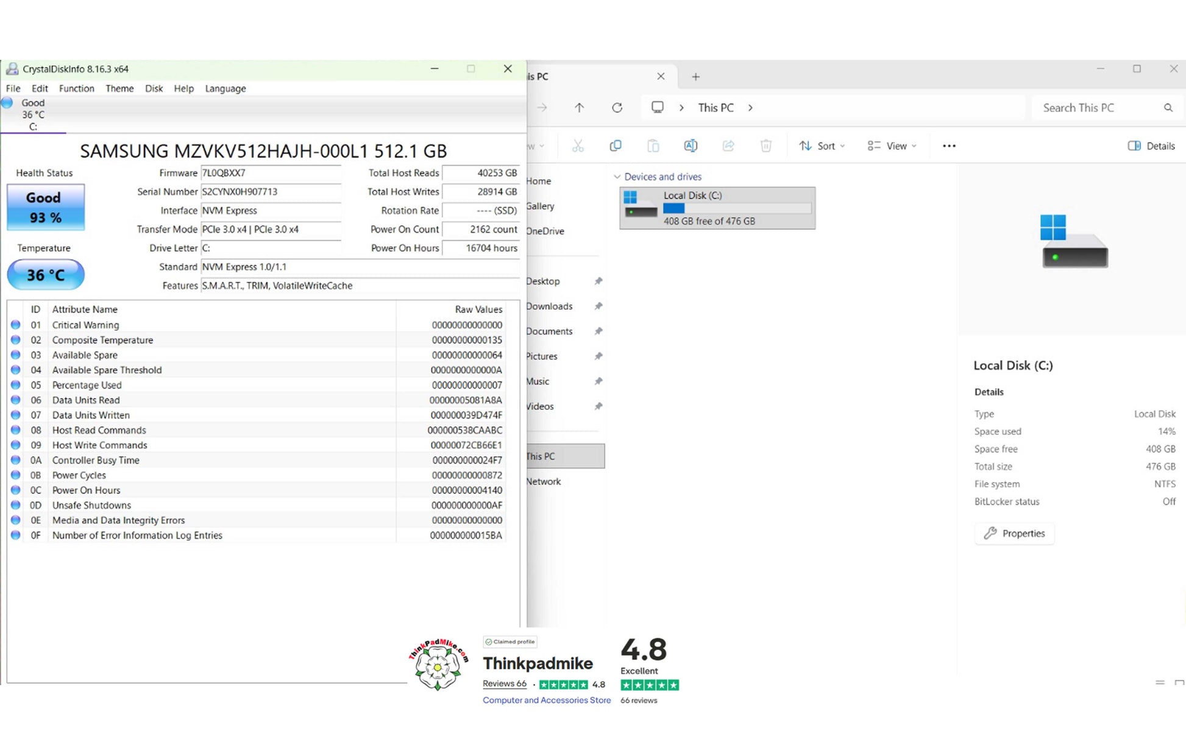
Task: Click the pin icon beside Pictures
Action: pos(598,356)
